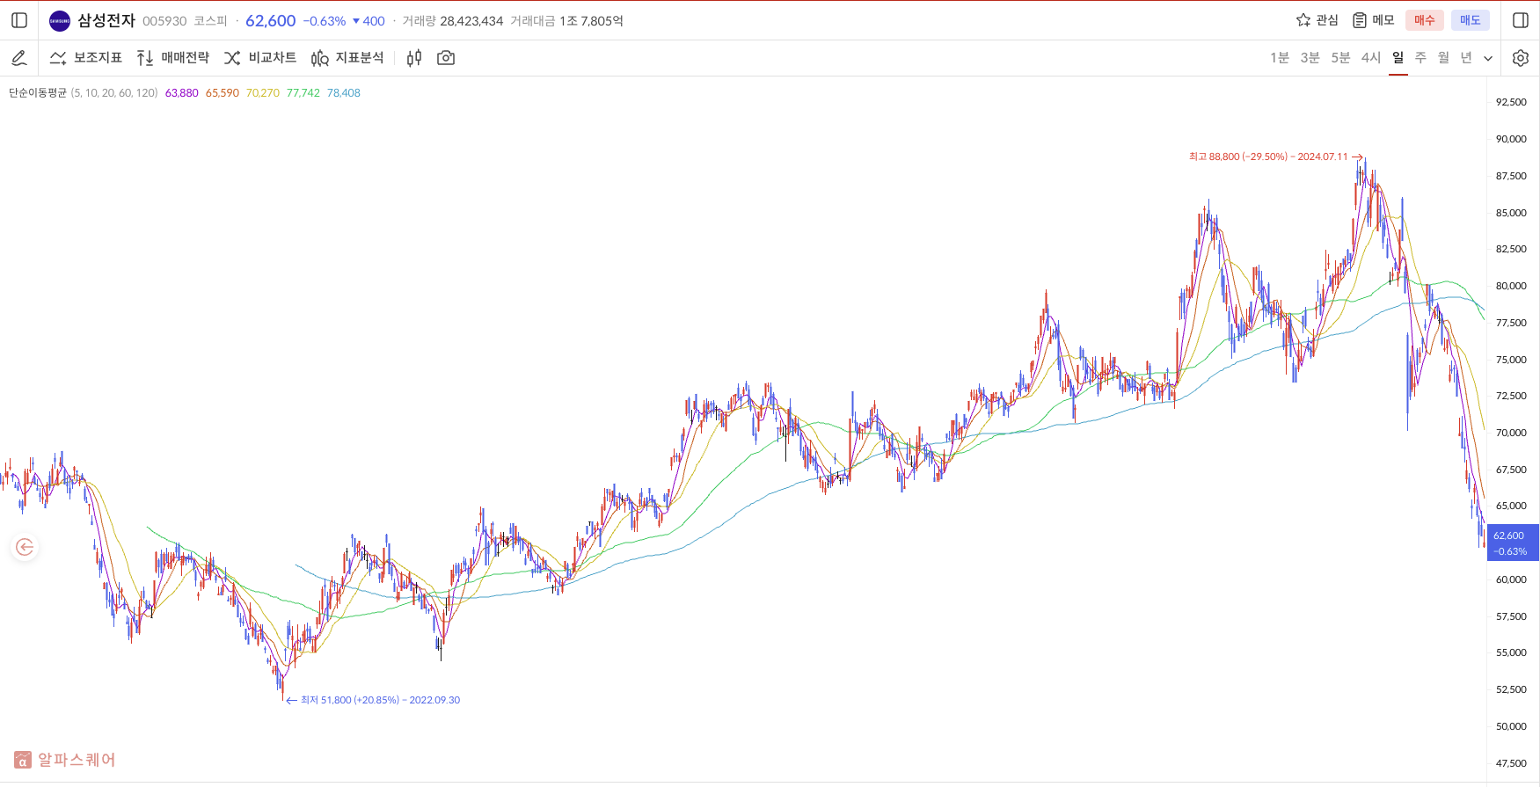The image size is (1540, 787).
Task: Open 보조지표 indicators menu
Action: click(86, 58)
